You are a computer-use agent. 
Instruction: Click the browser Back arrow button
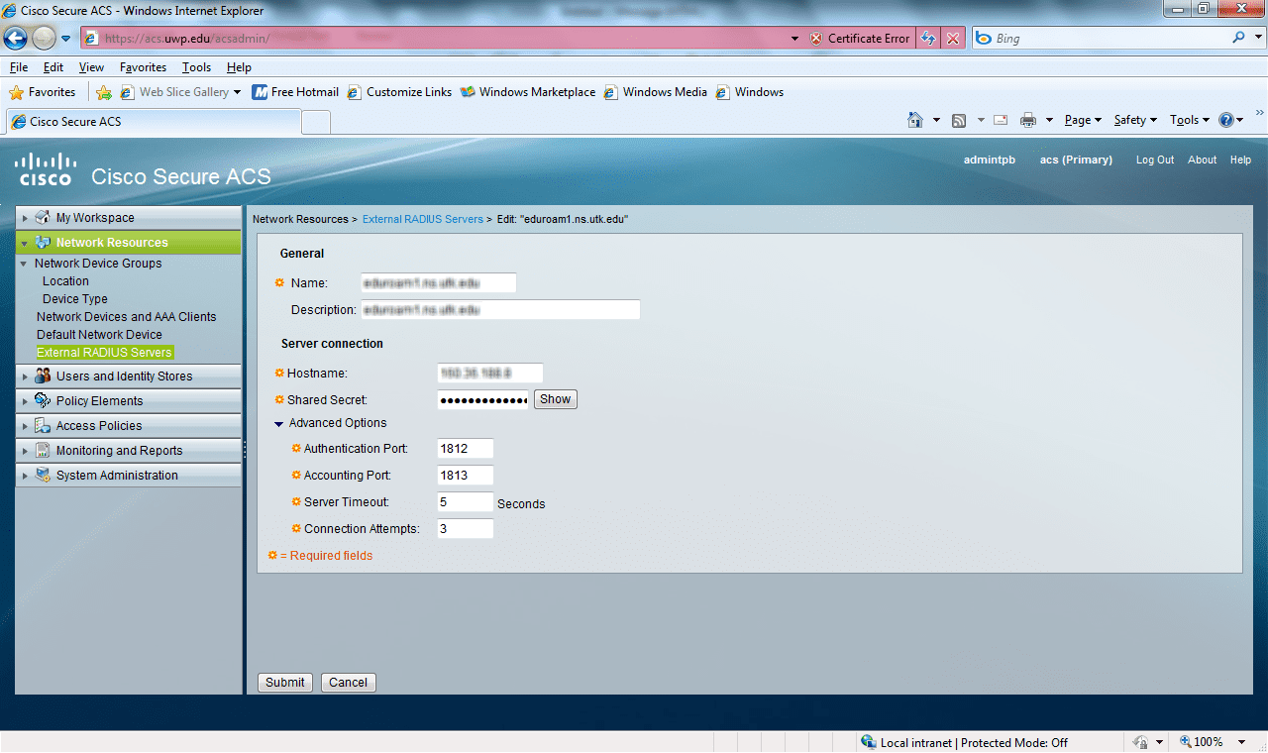[15, 38]
